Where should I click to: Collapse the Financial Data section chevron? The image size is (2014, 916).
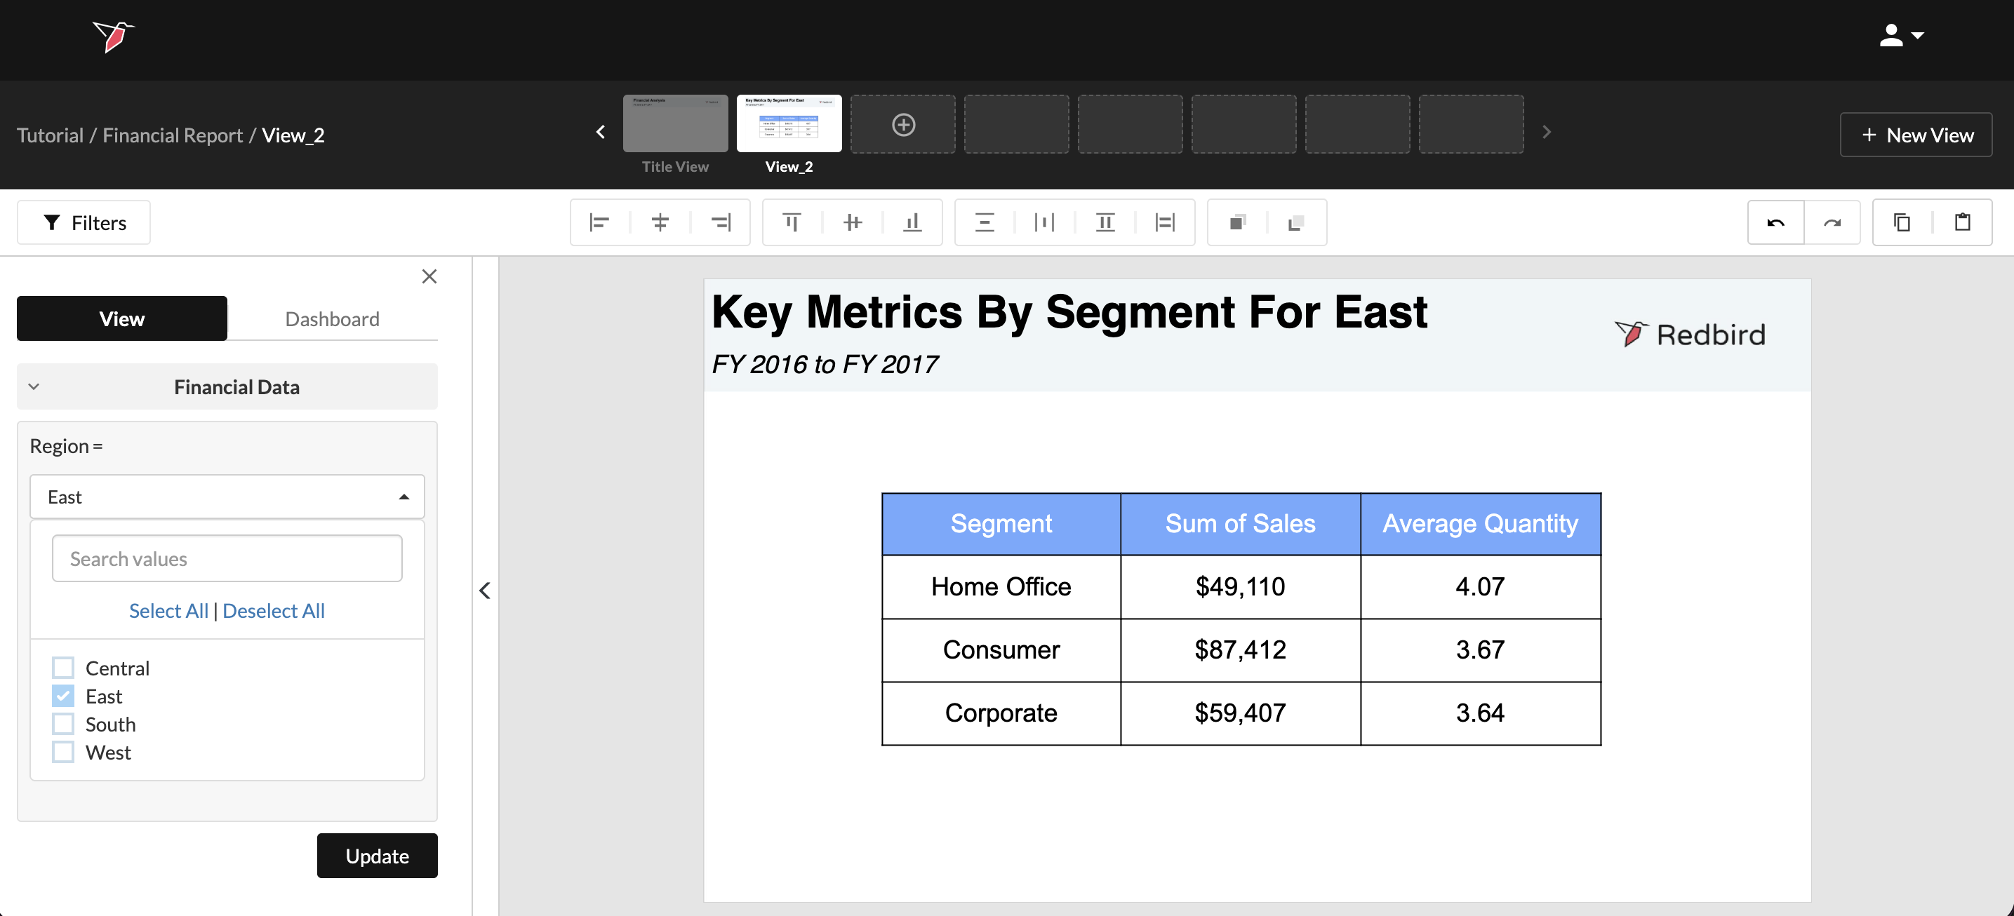[x=34, y=387]
